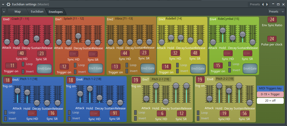This screenshot has width=287, height=126.
Task: Select previous preset arrow in title bar
Action: point(263,4)
